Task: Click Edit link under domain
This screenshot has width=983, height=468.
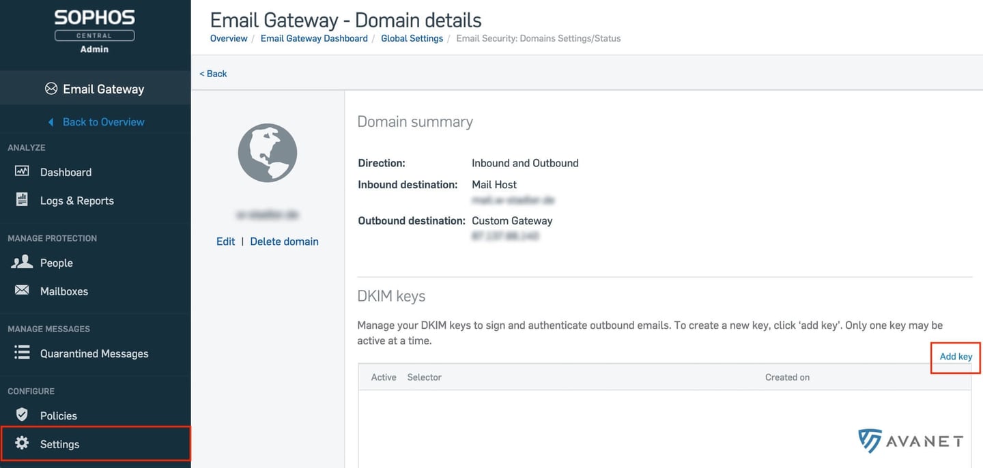Action: click(x=225, y=242)
